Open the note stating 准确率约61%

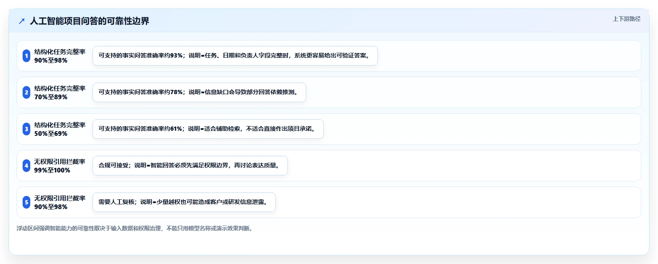(x=208, y=129)
